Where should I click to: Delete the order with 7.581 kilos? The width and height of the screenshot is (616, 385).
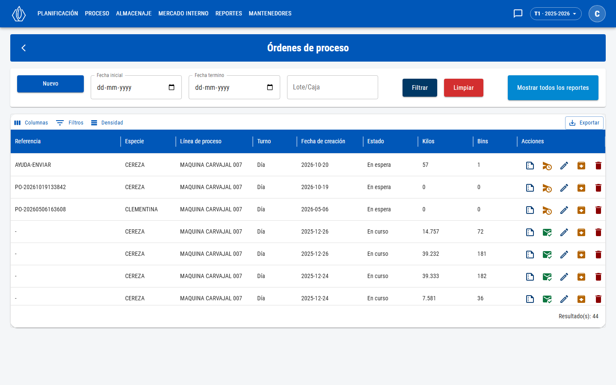point(598,299)
